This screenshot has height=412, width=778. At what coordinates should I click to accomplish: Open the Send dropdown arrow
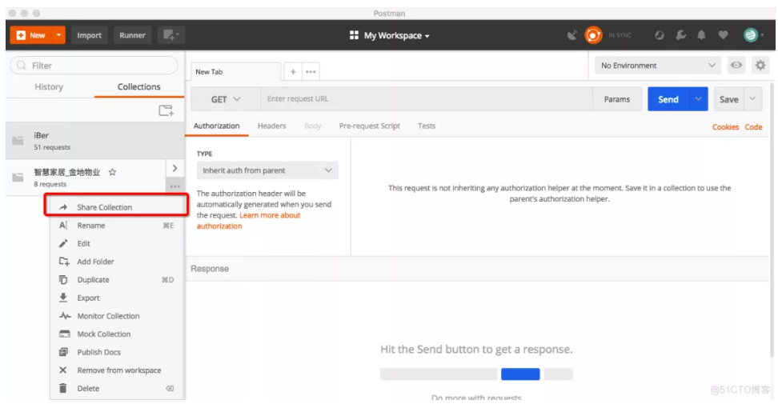tap(698, 99)
